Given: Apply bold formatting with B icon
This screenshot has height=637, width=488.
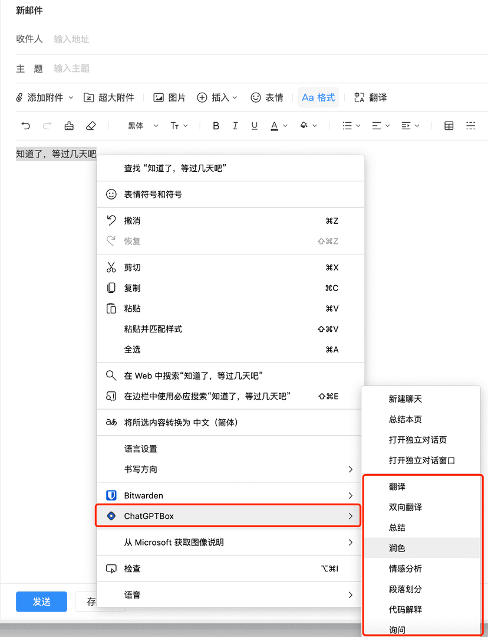Looking at the screenshot, I should click(x=216, y=126).
